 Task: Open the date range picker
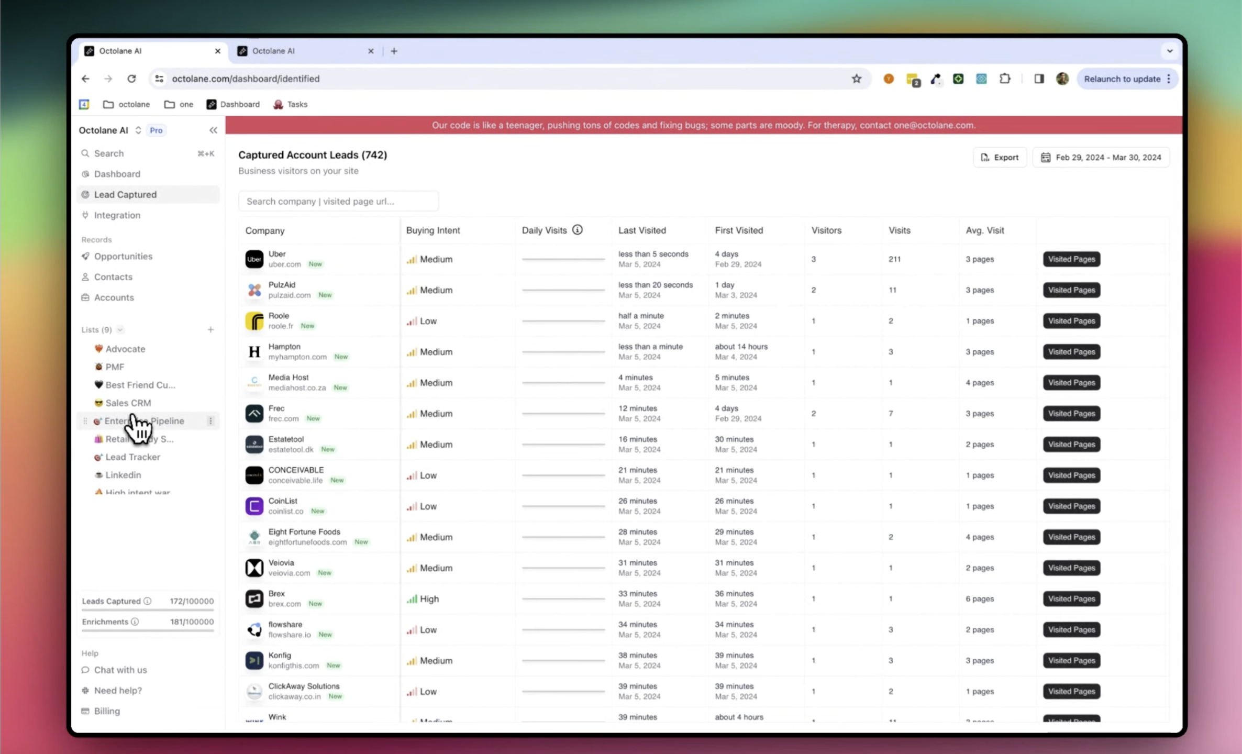point(1101,157)
